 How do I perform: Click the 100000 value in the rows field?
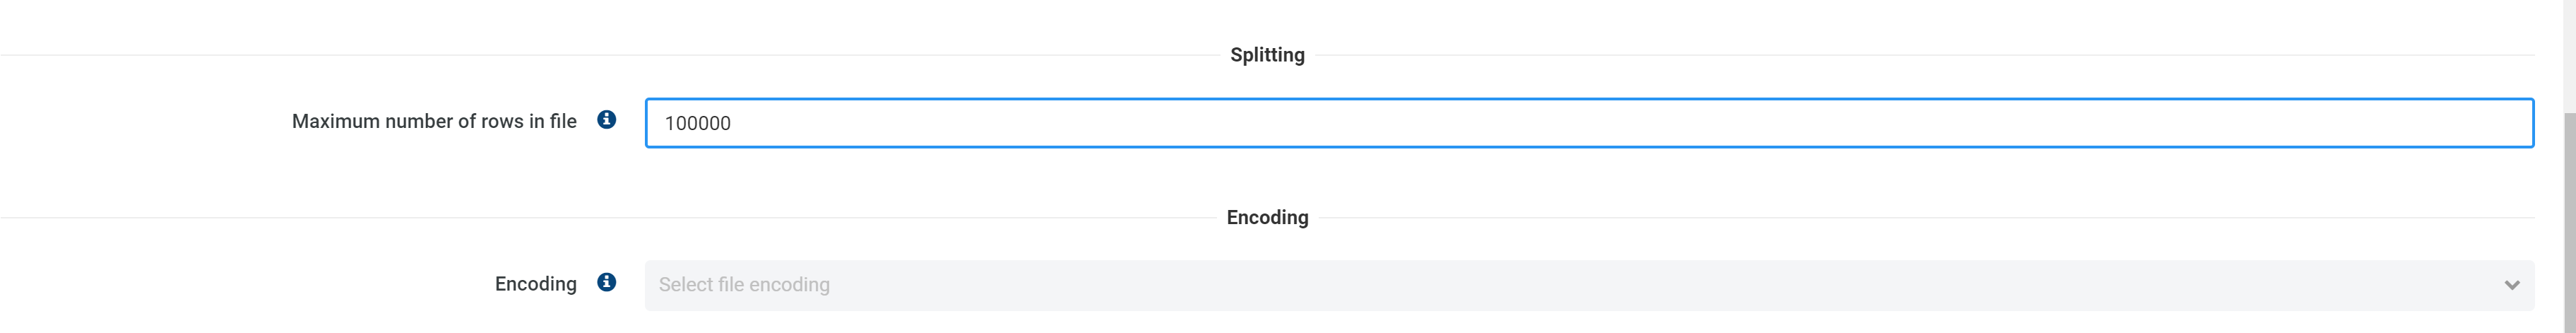point(698,123)
